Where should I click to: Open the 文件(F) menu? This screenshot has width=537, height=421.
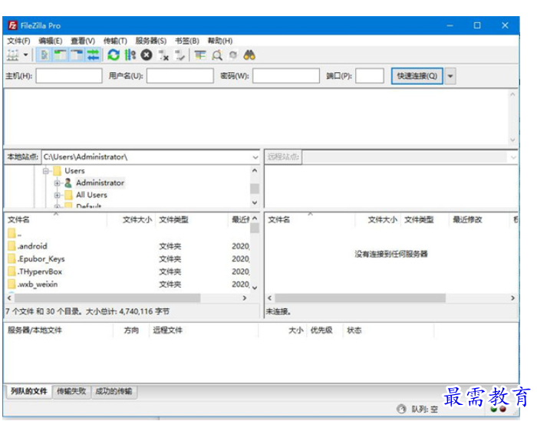(x=19, y=41)
